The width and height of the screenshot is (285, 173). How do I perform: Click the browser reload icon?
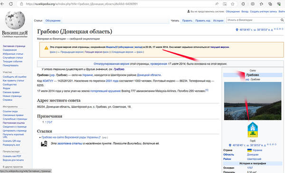(x=11, y=4)
